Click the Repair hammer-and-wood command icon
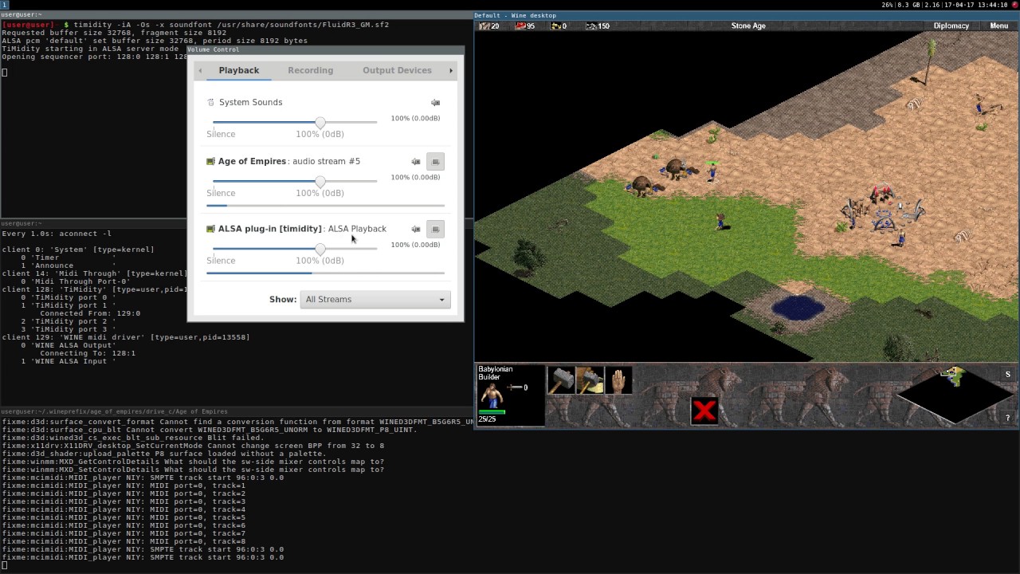 (x=590, y=380)
